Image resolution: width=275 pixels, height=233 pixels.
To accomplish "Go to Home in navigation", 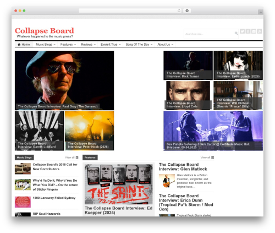I will click(24, 45).
